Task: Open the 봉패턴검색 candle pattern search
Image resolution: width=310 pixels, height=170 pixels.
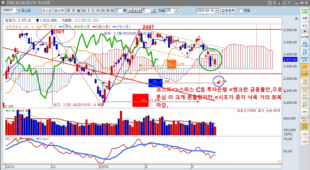Action: [305, 59]
